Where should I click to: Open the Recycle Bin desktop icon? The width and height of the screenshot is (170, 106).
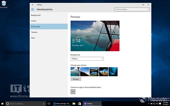point(4,5)
